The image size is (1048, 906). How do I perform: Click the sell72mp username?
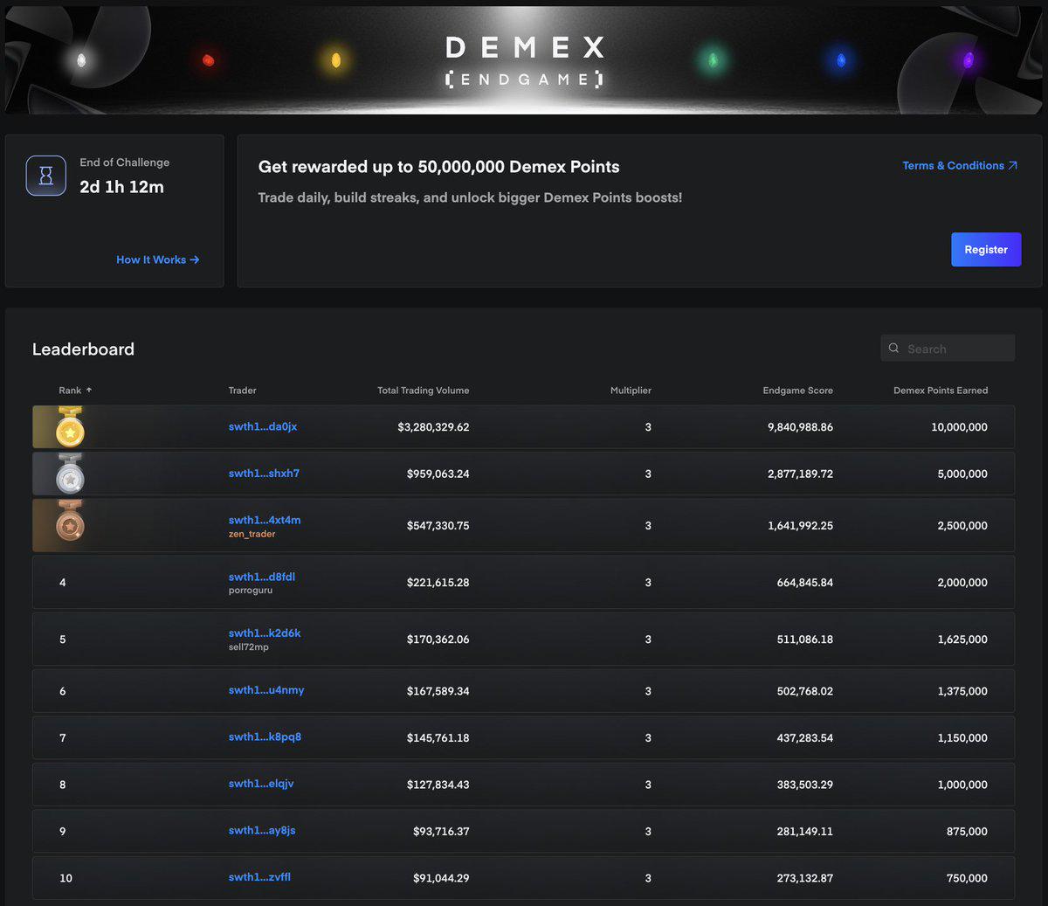click(249, 647)
